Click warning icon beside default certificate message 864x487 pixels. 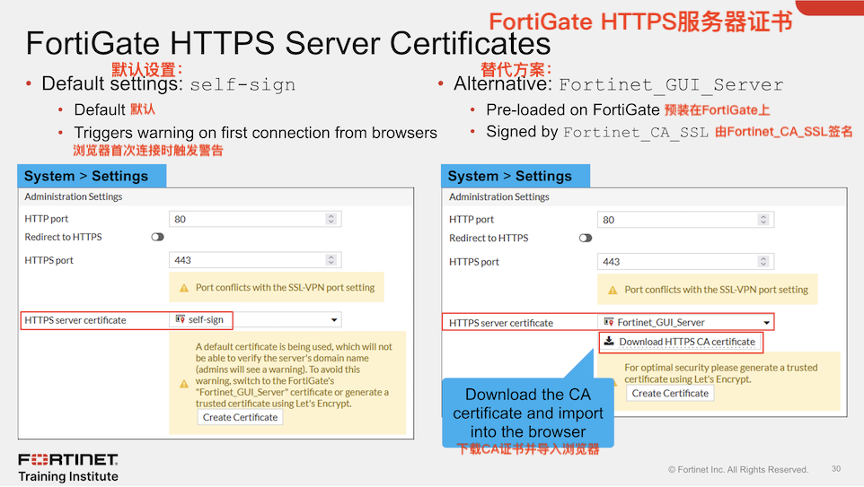[184, 384]
